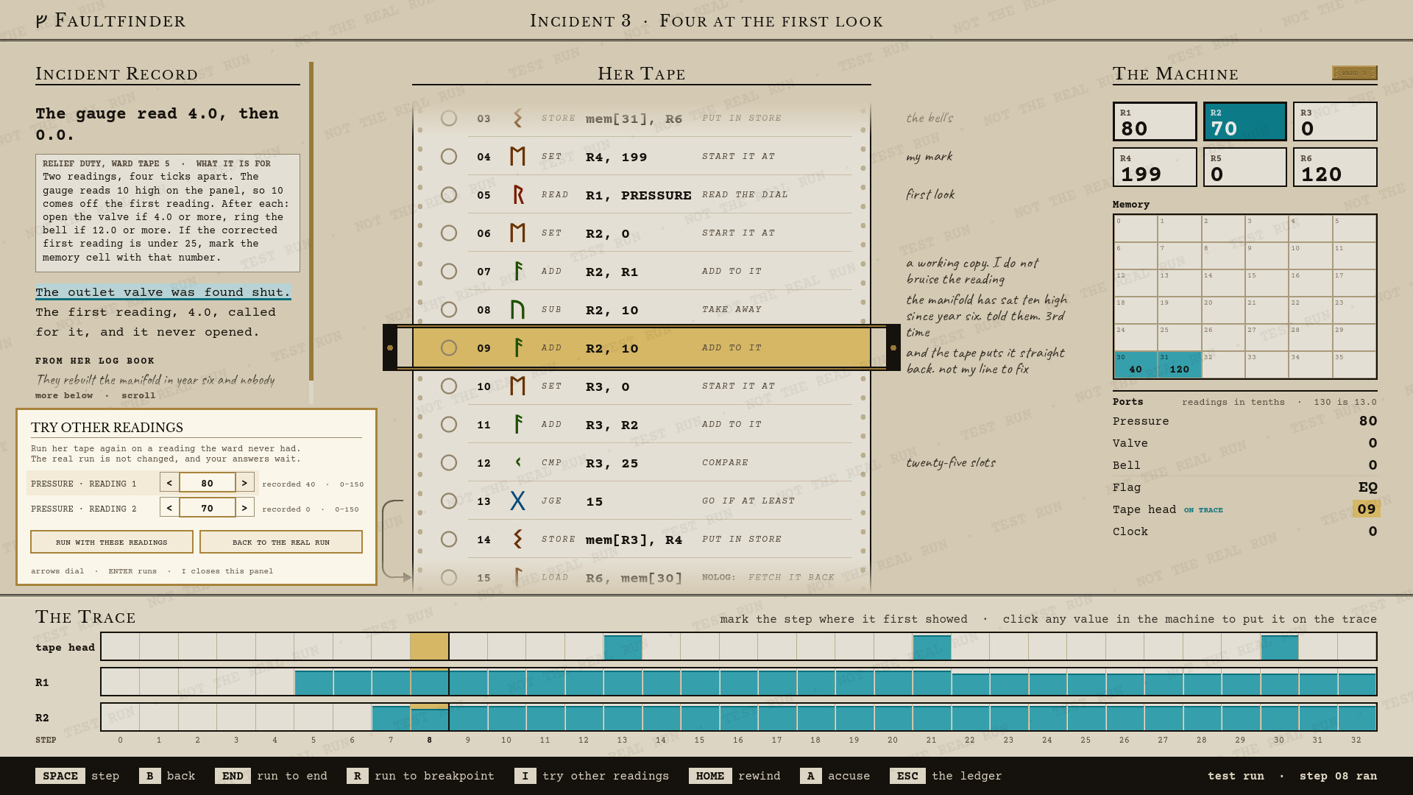Screen dimensions: 1413x795
Task: Increase Pressure Reading 2 with right arrow
Action: [x=245, y=508]
